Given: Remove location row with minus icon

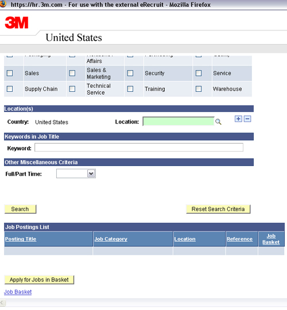Looking at the screenshot, I should pos(247,119).
